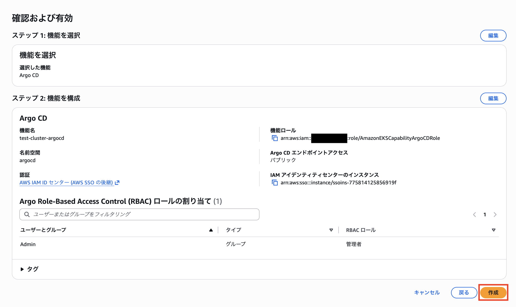Viewport: 516px width, 307px height.
Task: Expand the タグ section
Action: 22,269
